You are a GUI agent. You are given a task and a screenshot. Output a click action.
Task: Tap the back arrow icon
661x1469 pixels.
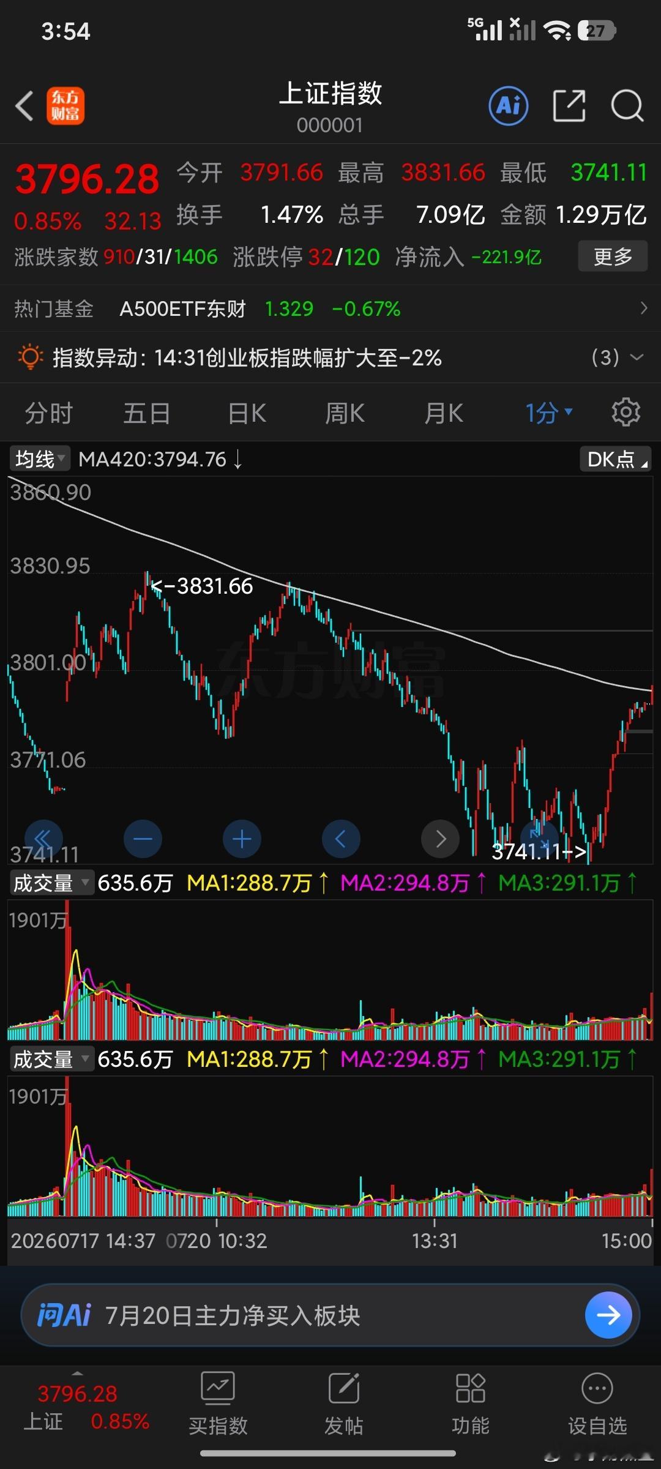(24, 106)
